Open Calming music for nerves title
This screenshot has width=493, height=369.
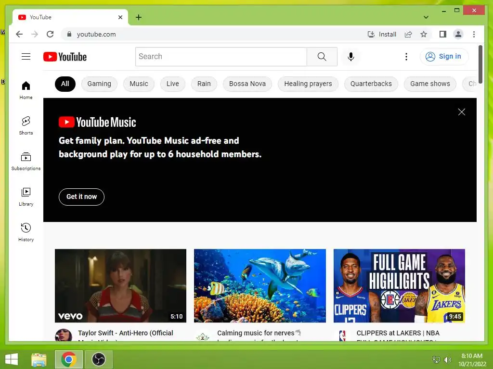(259, 335)
